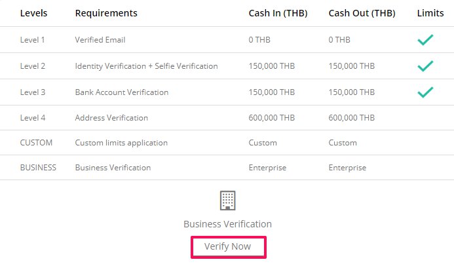Click the Cash Out (THB) header
This screenshot has width=454, height=266.
362,13
